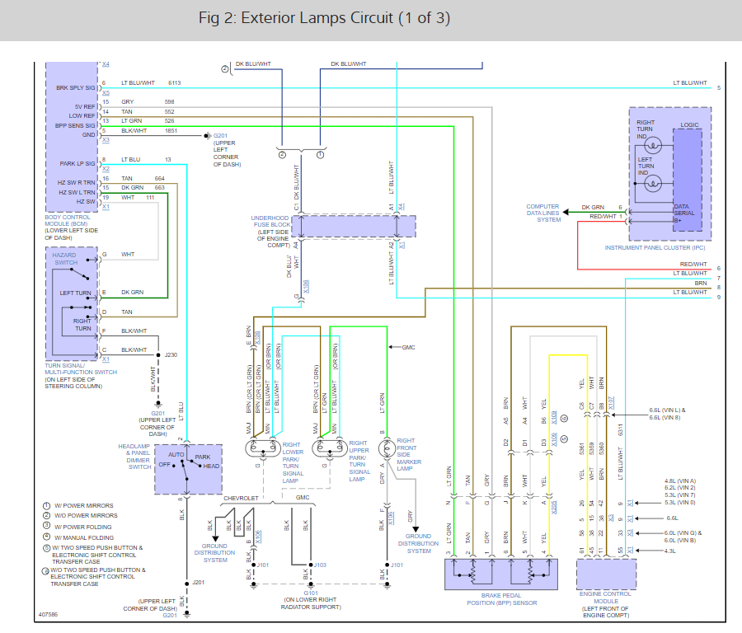Click the HZ SW R TRN pin label
The image size is (742, 633).
pyautogui.click(x=76, y=183)
